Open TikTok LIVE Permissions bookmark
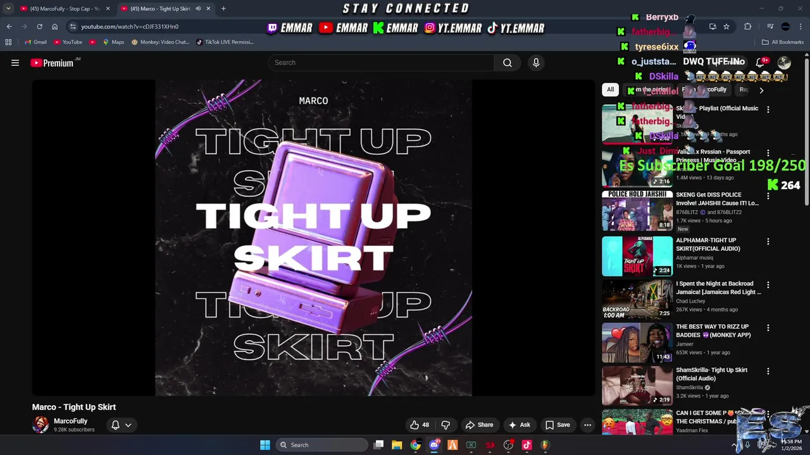Screen dimensions: 810x455 tap(225, 42)
